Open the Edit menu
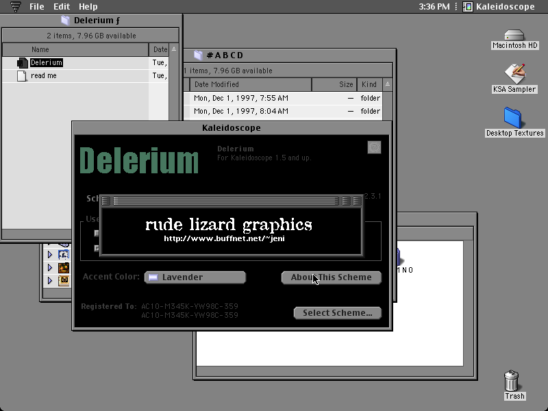The height and width of the screenshot is (411, 548). pyautogui.click(x=62, y=7)
